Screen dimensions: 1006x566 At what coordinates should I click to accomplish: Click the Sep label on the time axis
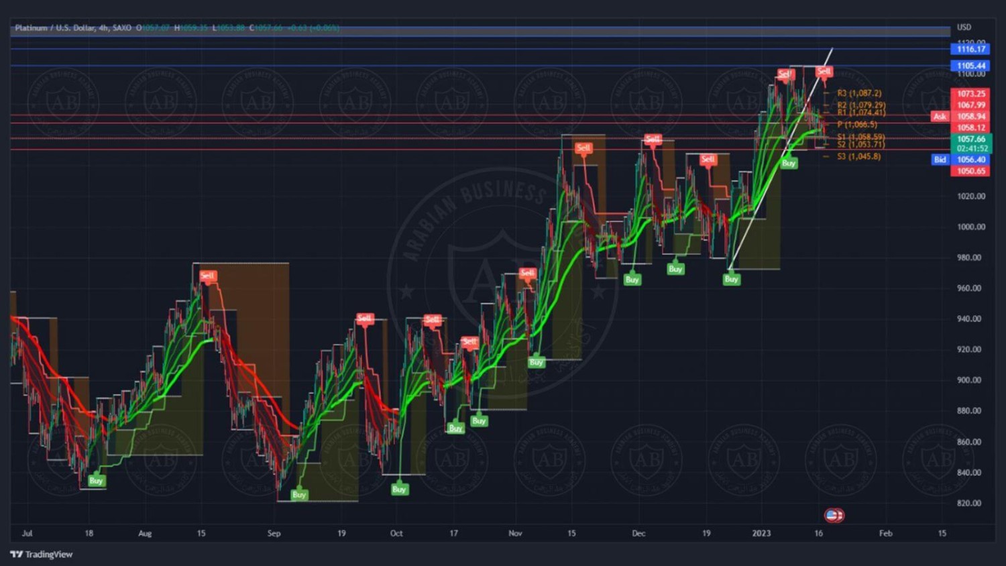(274, 534)
